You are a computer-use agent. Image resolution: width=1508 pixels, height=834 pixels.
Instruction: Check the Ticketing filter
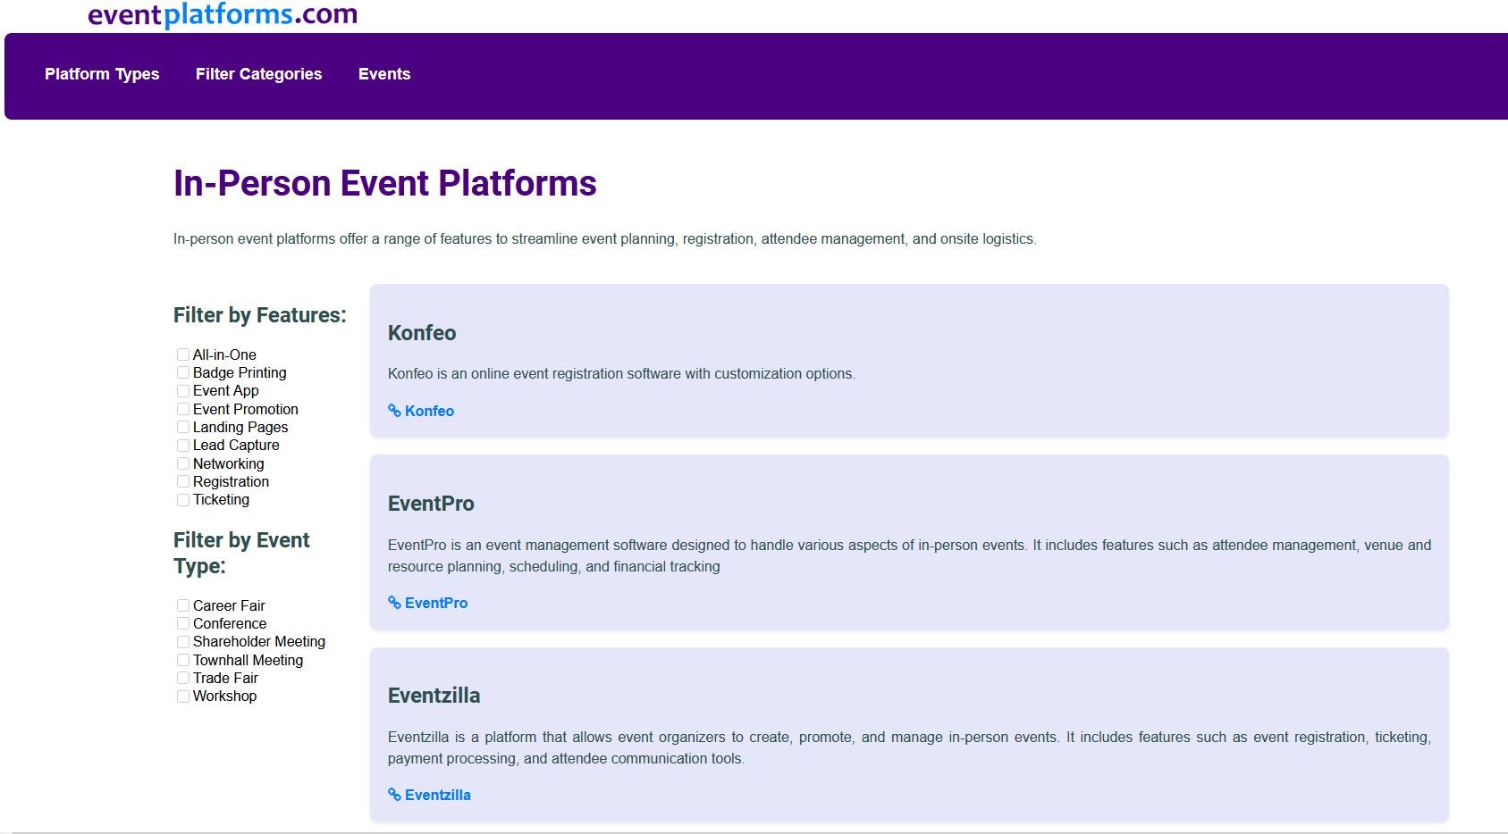click(x=183, y=500)
